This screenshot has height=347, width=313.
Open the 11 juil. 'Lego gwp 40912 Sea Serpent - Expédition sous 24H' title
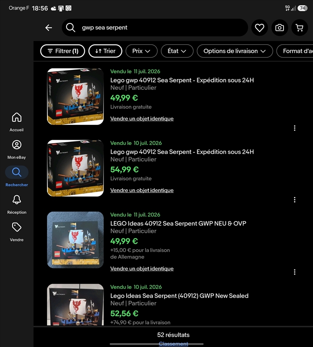(182, 80)
